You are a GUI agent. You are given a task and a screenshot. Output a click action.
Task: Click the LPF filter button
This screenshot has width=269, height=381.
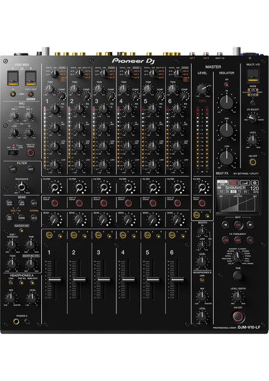pyautogui.click(x=13, y=169)
